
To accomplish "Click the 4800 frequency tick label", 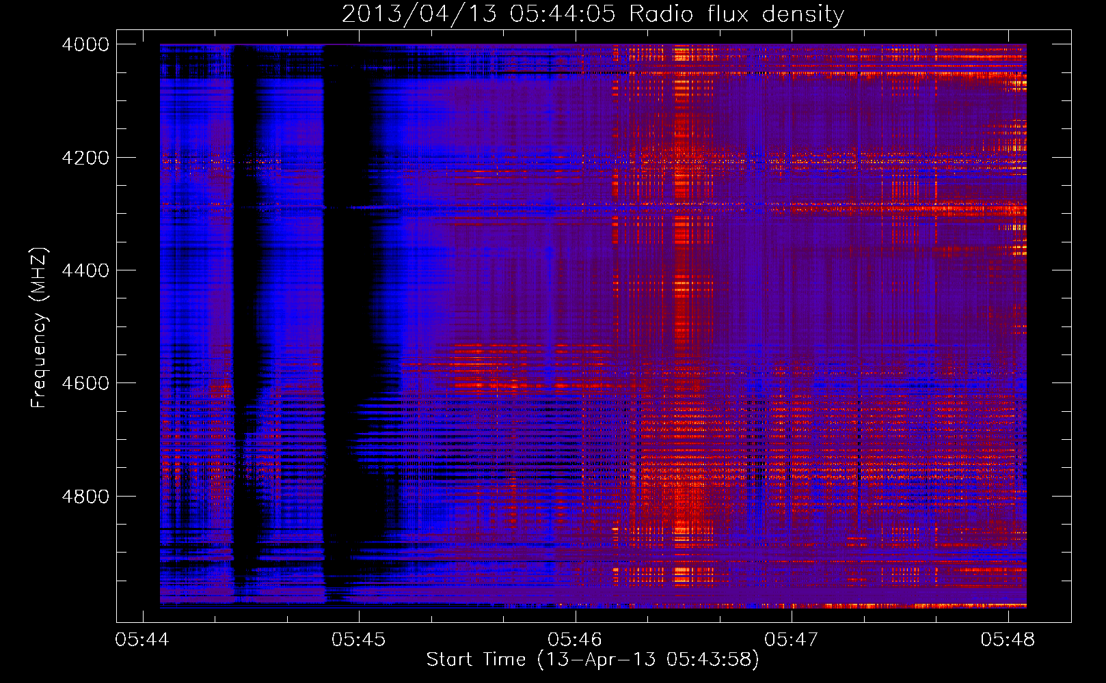I will tap(85, 496).
